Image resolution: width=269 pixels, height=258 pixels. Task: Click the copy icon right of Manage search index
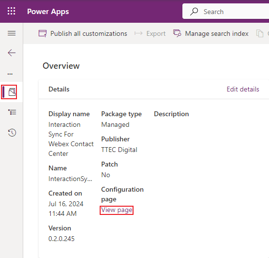[260, 33]
